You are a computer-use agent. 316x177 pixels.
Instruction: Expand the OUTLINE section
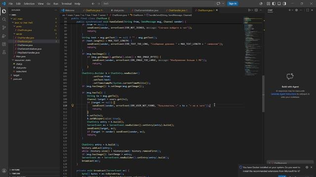coord(15,170)
